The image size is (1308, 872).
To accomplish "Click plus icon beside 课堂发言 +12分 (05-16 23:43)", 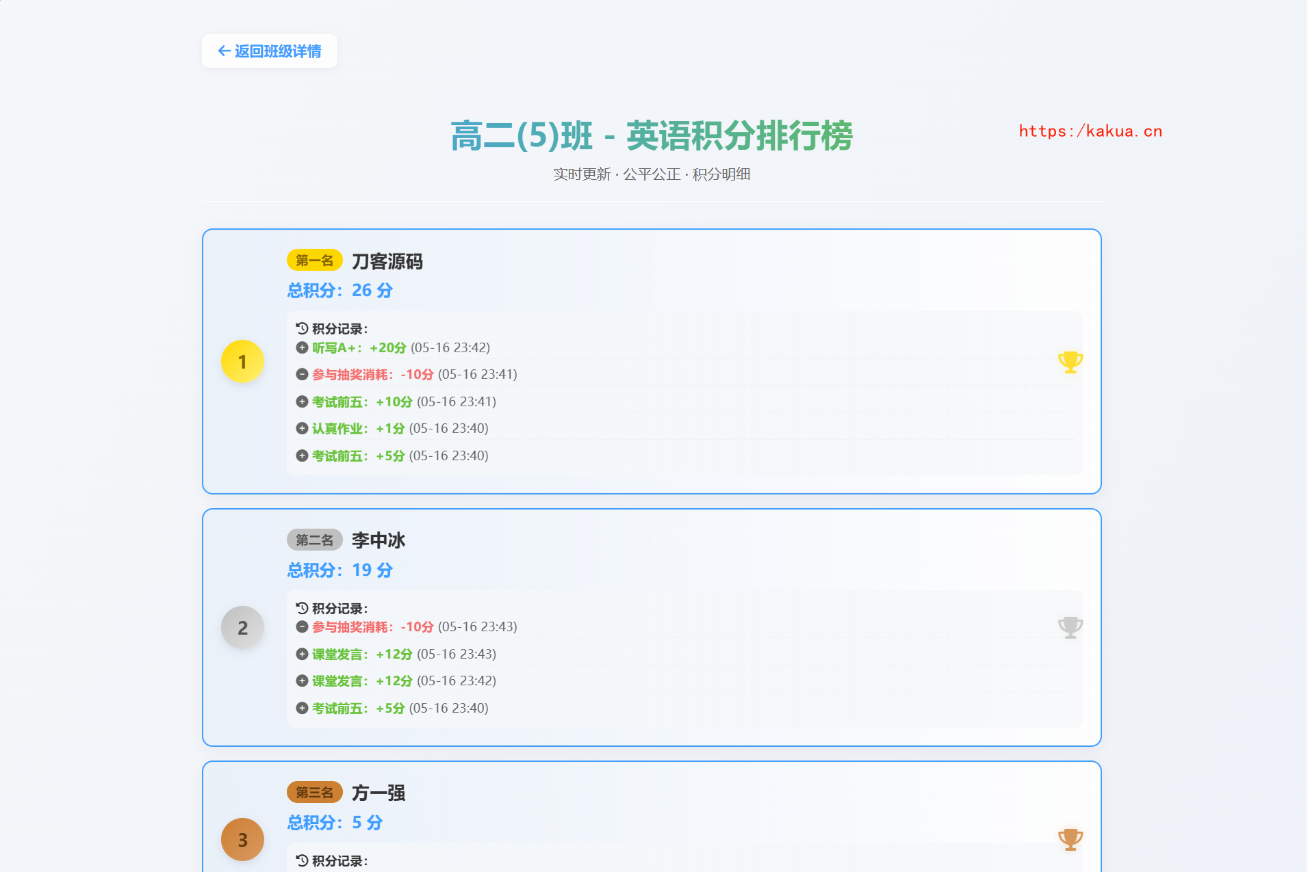I will point(302,654).
